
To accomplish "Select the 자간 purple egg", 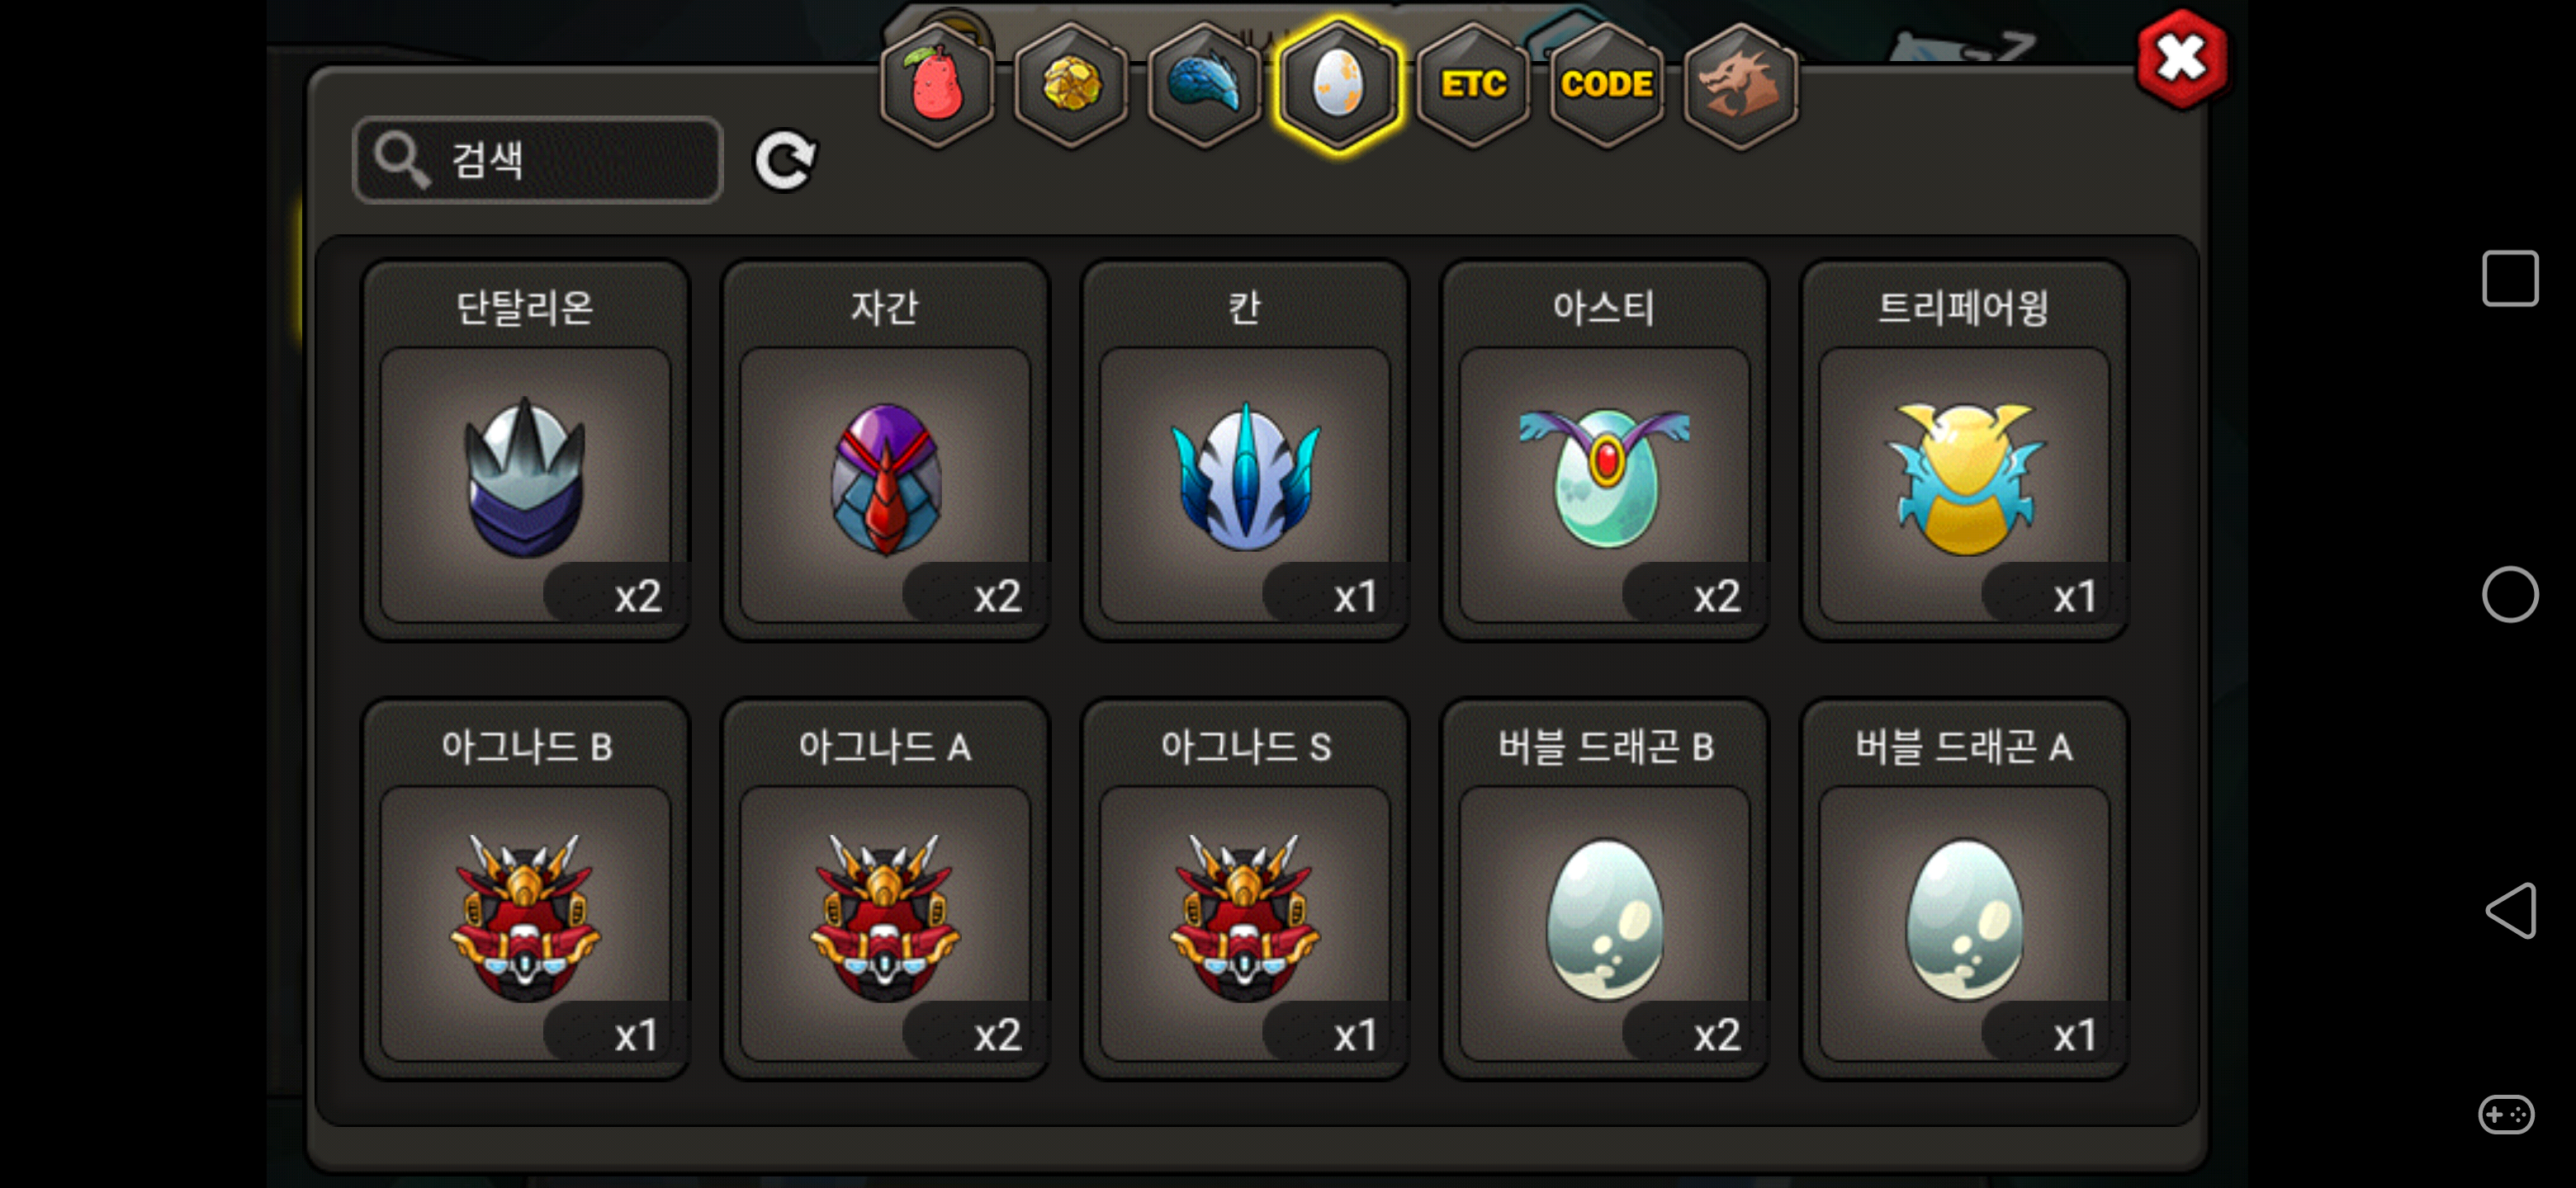I will [885, 450].
